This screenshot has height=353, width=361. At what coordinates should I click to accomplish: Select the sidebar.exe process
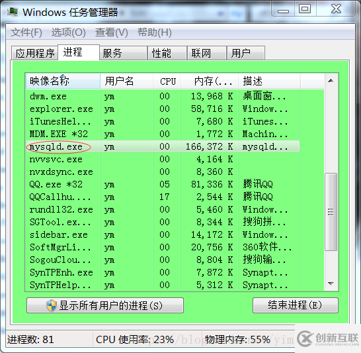[163, 234]
